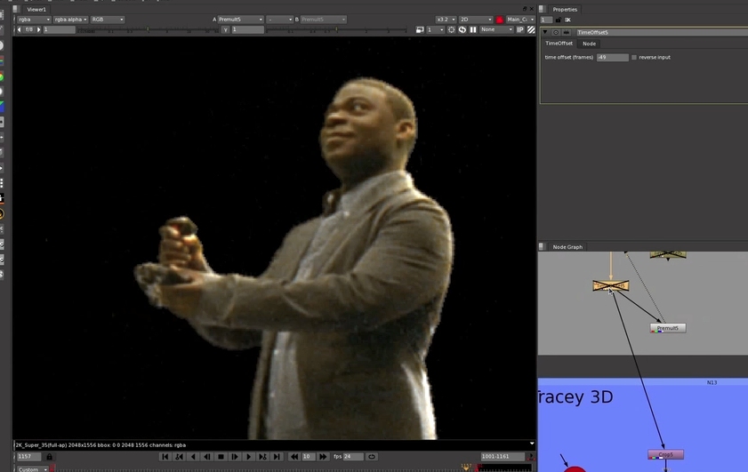Enable the reverse input checkbox
748x472 pixels.
[x=634, y=57]
